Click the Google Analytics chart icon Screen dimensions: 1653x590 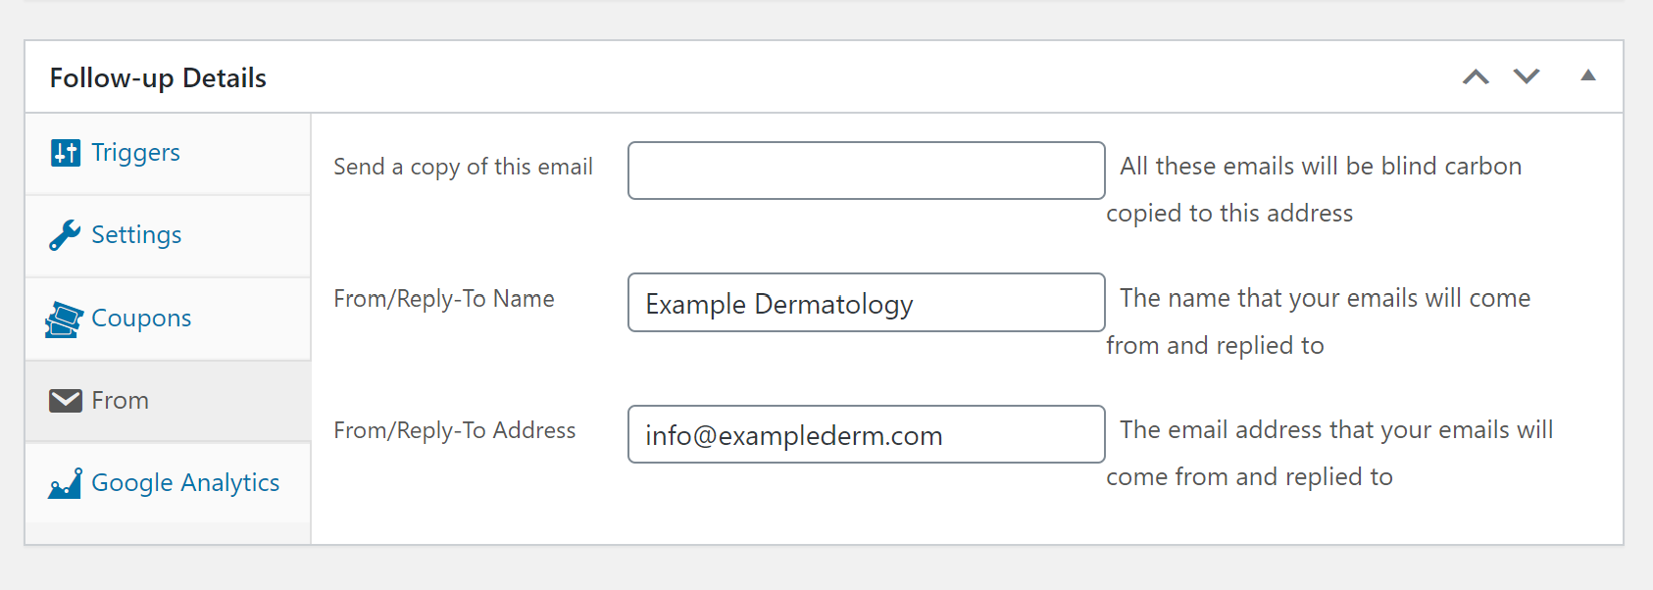66,483
